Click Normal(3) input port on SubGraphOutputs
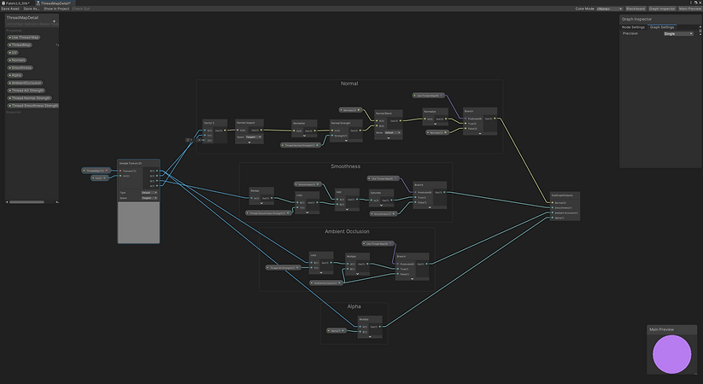Image resolution: width=703 pixels, height=384 pixels. [553, 203]
